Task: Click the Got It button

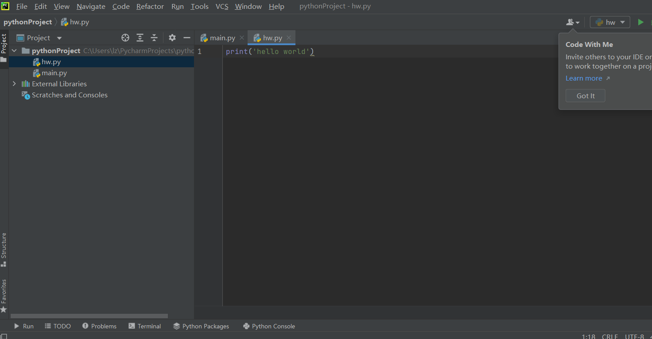Action: (586, 96)
